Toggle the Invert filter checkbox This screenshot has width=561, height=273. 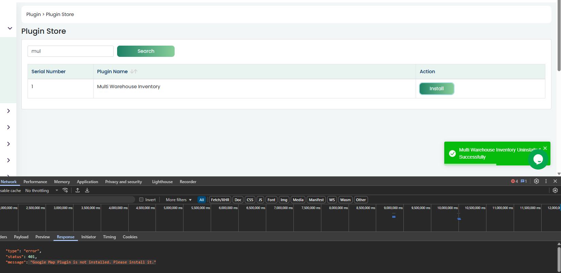(x=141, y=200)
